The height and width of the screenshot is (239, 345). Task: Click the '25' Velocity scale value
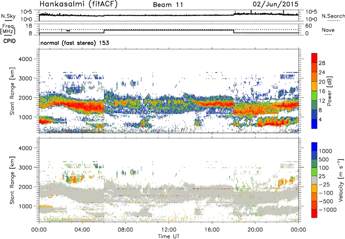(322, 176)
